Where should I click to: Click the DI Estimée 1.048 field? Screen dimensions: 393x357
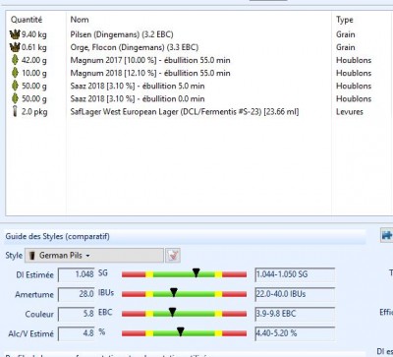[x=77, y=274]
